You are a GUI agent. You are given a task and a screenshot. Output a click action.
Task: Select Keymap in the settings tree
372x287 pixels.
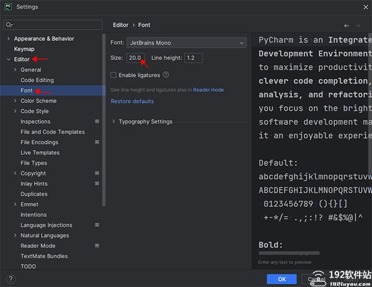[x=24, y=49]
